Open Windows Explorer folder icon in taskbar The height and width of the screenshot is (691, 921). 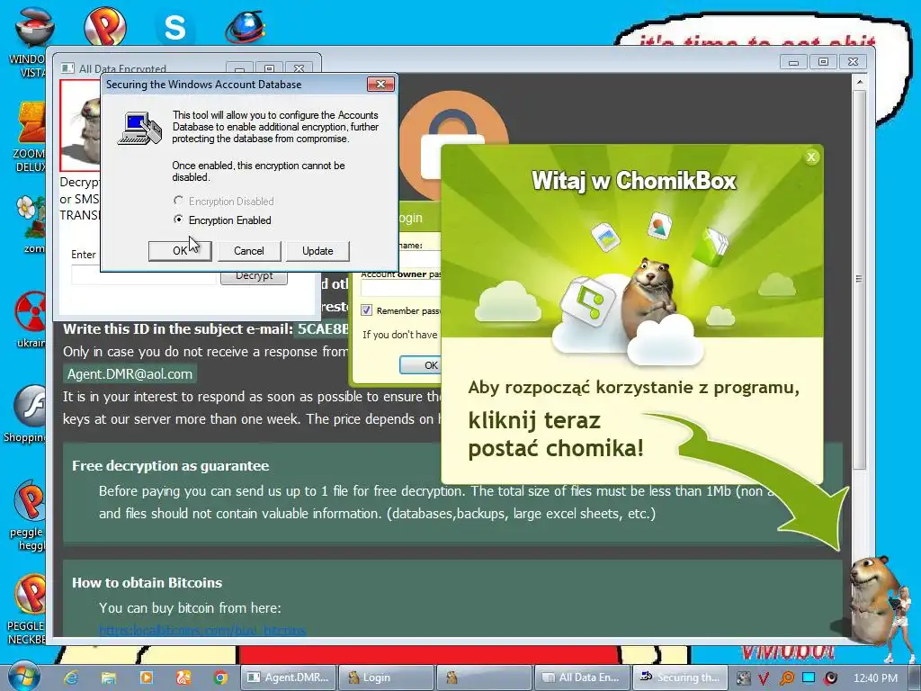109,678
